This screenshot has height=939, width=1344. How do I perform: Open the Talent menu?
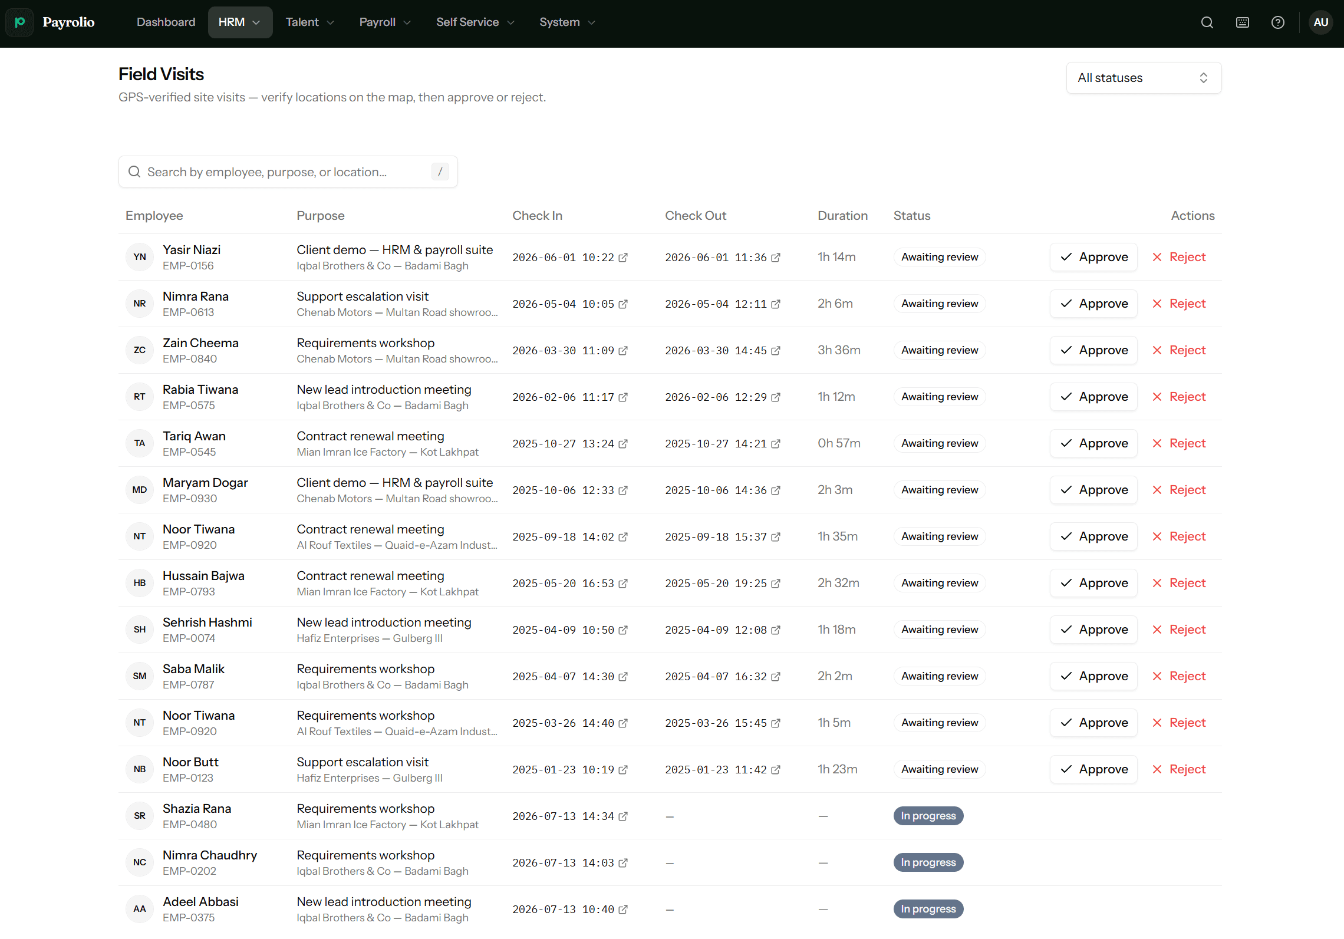pos(309,22)
